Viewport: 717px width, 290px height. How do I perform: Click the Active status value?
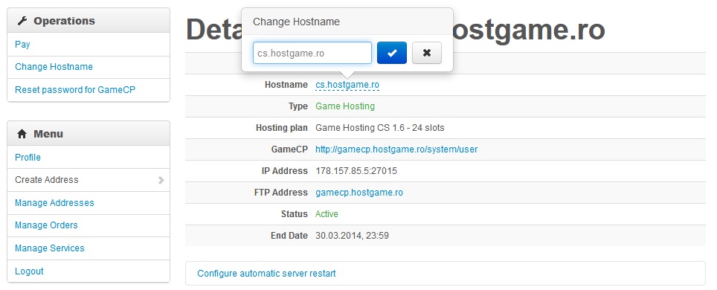327,213
